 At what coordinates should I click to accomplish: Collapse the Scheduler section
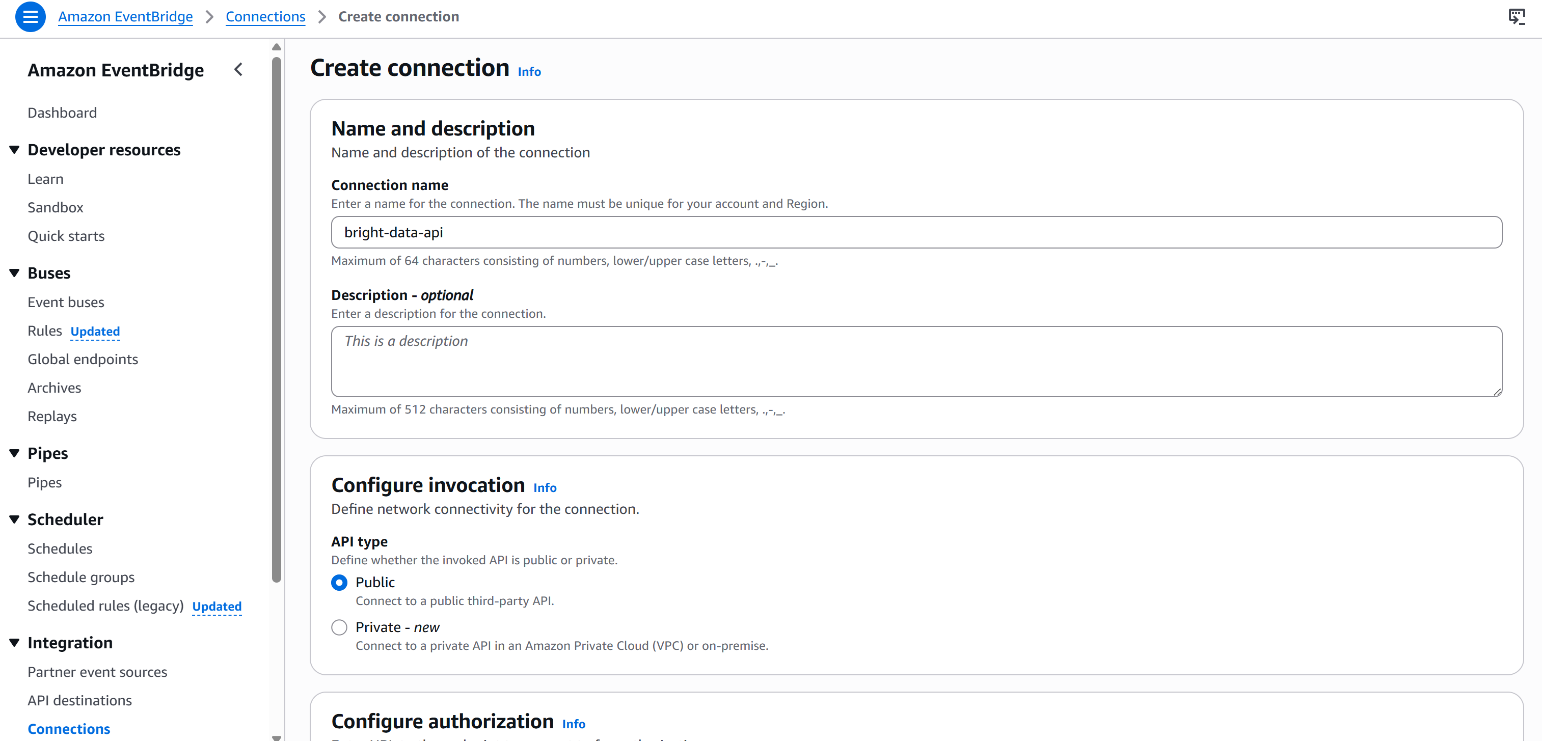[14, 519]
